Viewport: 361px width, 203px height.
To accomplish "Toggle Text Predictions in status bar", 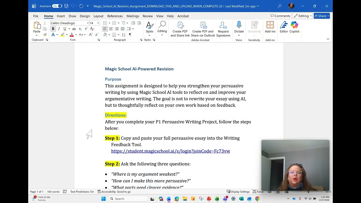I will (82, 192).
